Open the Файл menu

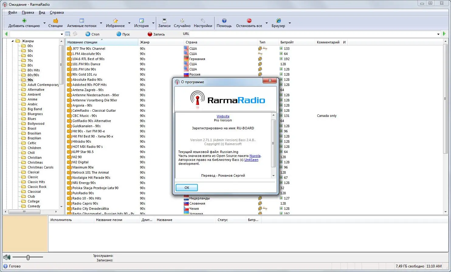click(12, 12)
